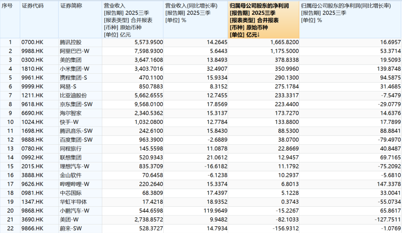Select row number 10
The width and height of the screenshot is (402, 233).
[x=10, y=122]
